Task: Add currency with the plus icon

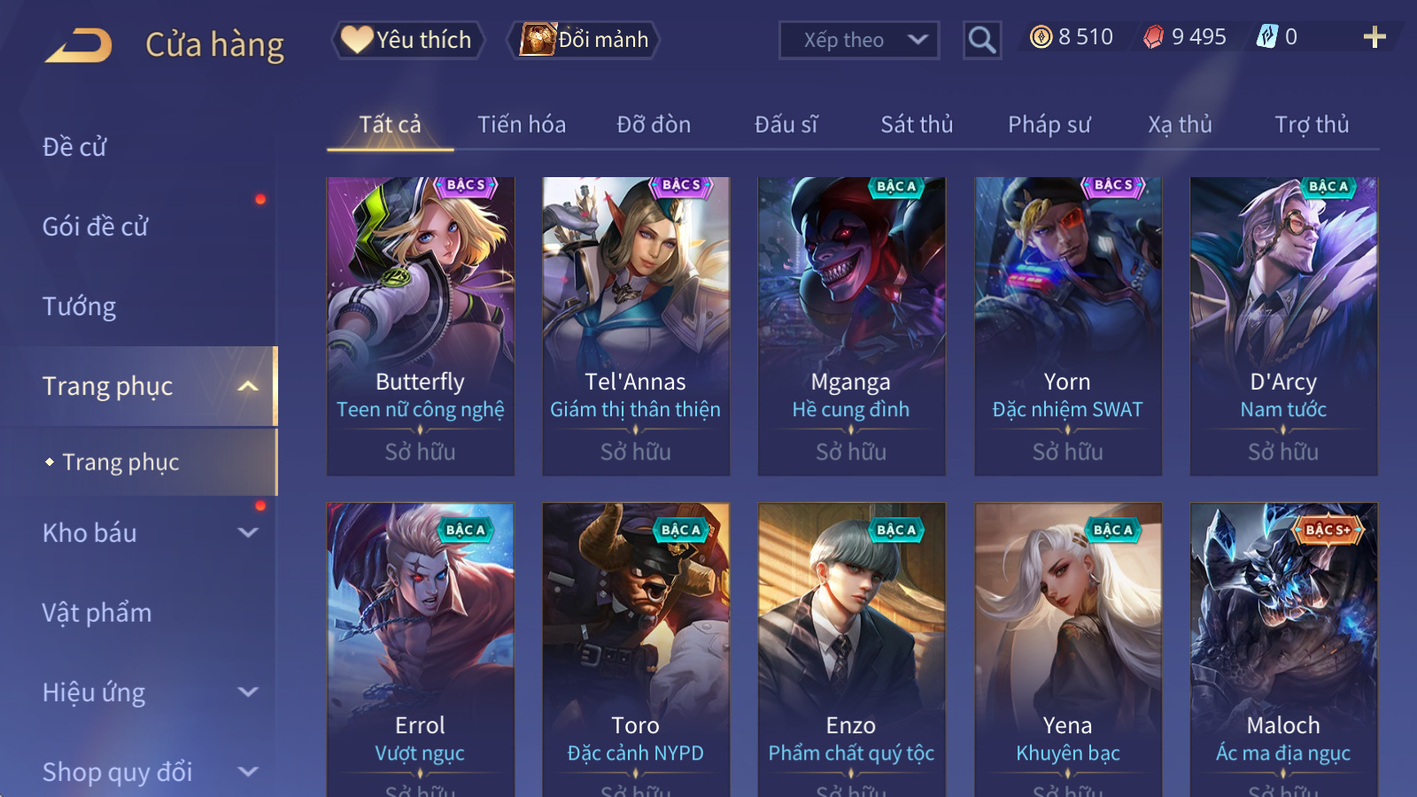Action: 1374,36
